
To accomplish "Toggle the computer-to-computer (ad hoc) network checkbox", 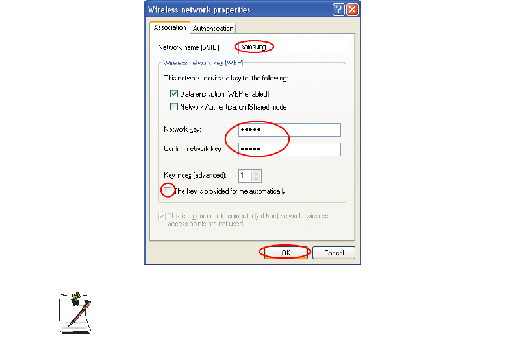I will (x=162, y=216).
